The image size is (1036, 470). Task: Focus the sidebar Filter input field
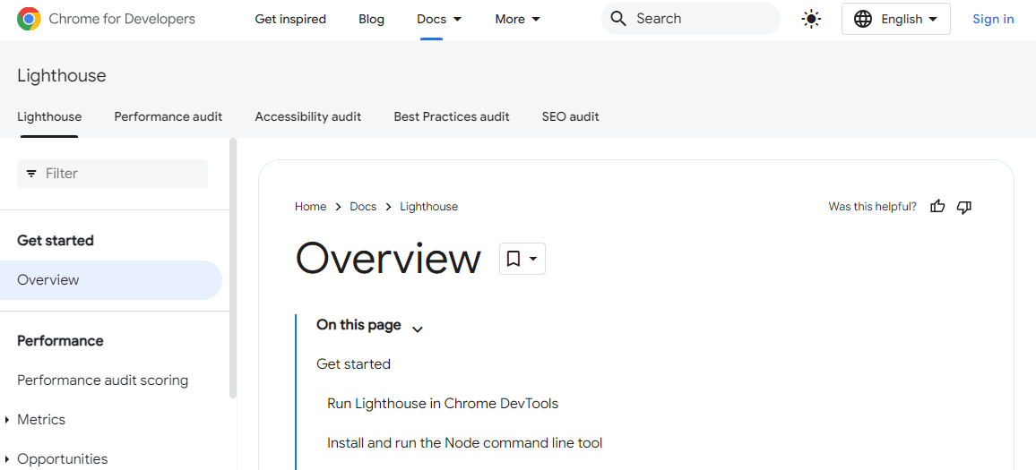[x=112, y=174]
